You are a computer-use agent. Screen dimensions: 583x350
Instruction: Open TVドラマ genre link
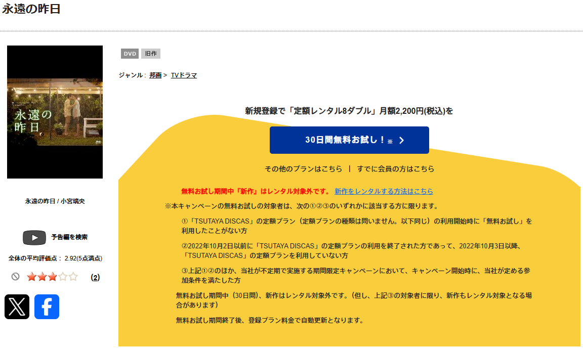pos(184,75)
